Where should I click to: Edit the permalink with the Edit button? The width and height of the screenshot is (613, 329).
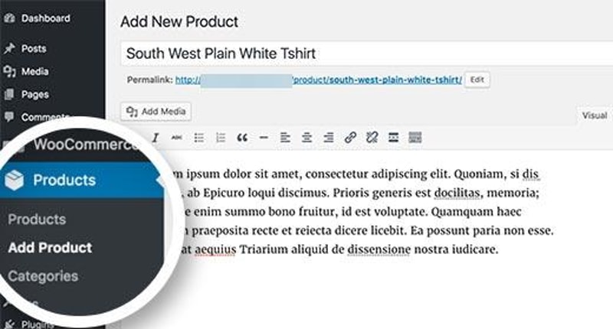[x=477, y=80]
